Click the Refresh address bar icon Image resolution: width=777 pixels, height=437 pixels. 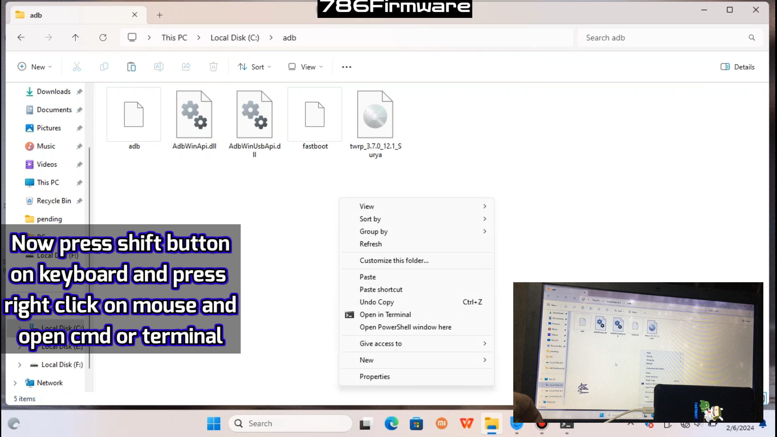click(103, 38)
